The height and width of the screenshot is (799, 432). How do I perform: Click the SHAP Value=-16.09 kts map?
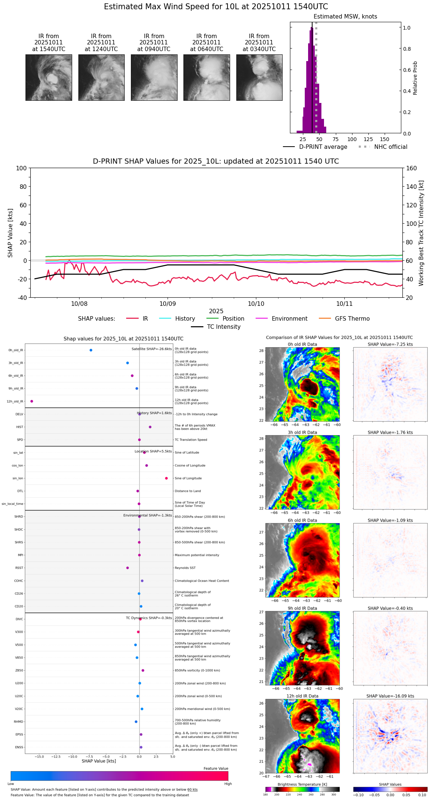pyautogui.click(x=390, y=736)
